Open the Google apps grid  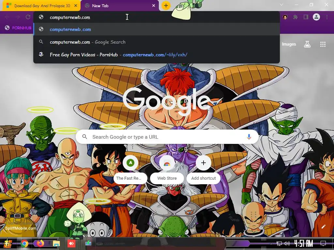(x=323, y=44)
